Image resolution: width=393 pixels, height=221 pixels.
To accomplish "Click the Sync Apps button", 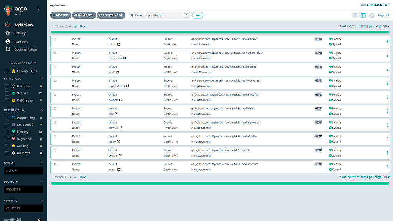I will coord(84,15).
